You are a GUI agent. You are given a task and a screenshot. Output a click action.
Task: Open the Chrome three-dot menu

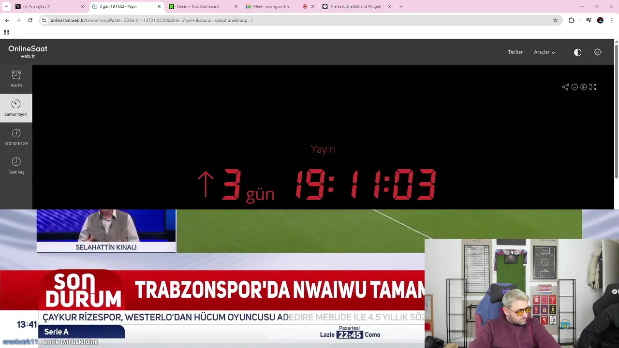(612, 20)
